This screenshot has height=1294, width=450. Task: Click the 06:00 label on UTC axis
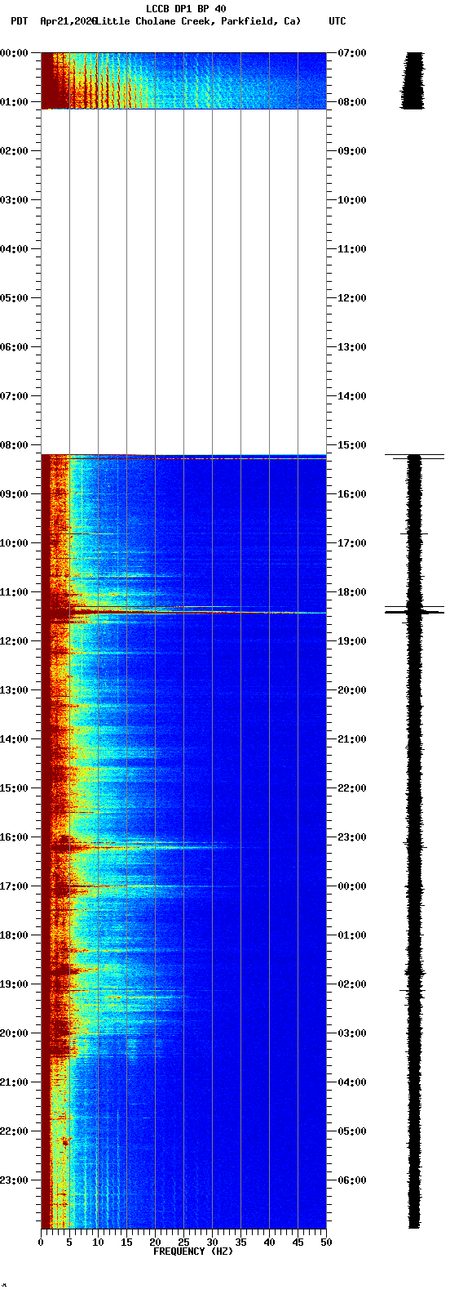tap(352, 1180)
